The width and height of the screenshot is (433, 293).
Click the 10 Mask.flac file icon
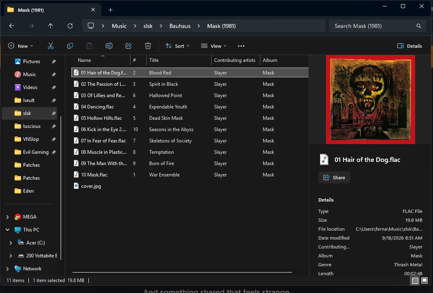(76, 174)
